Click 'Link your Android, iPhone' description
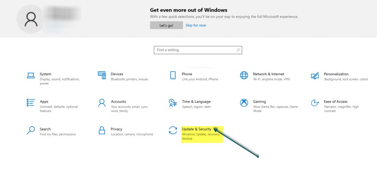 (x=200, y=79)
